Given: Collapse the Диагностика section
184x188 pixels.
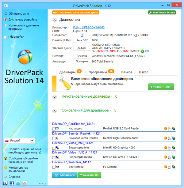Looking at the screenshot, I should [55, 20].
